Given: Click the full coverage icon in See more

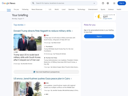Looking at the screenshot, I should 34,72.
